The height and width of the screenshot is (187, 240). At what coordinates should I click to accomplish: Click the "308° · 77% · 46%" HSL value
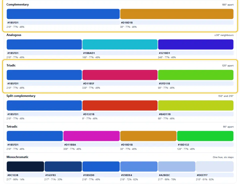(72, 149)
